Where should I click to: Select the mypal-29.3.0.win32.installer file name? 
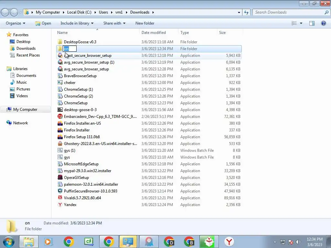point(88,171)
